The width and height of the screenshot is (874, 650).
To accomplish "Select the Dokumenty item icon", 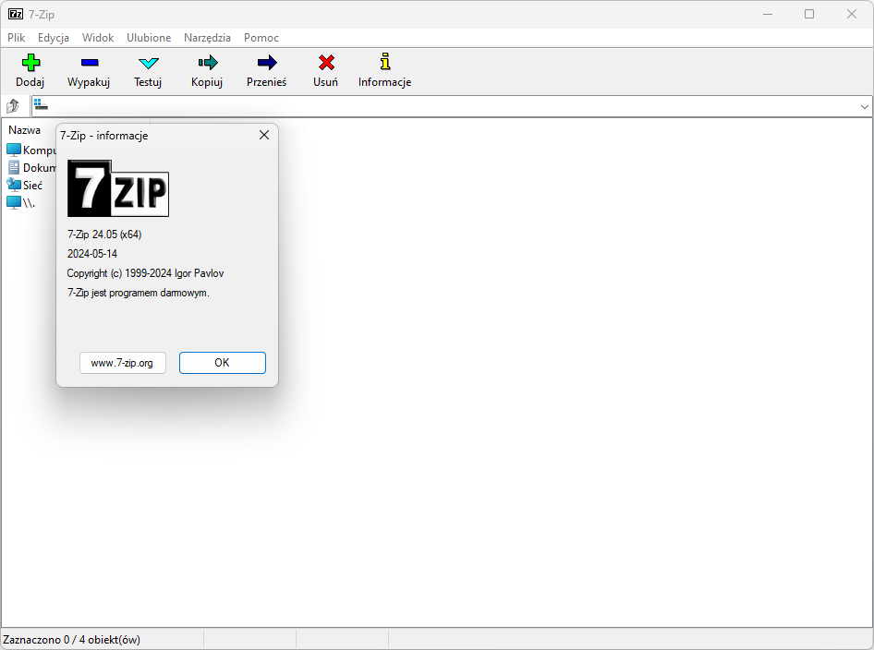I will [13, 168].
